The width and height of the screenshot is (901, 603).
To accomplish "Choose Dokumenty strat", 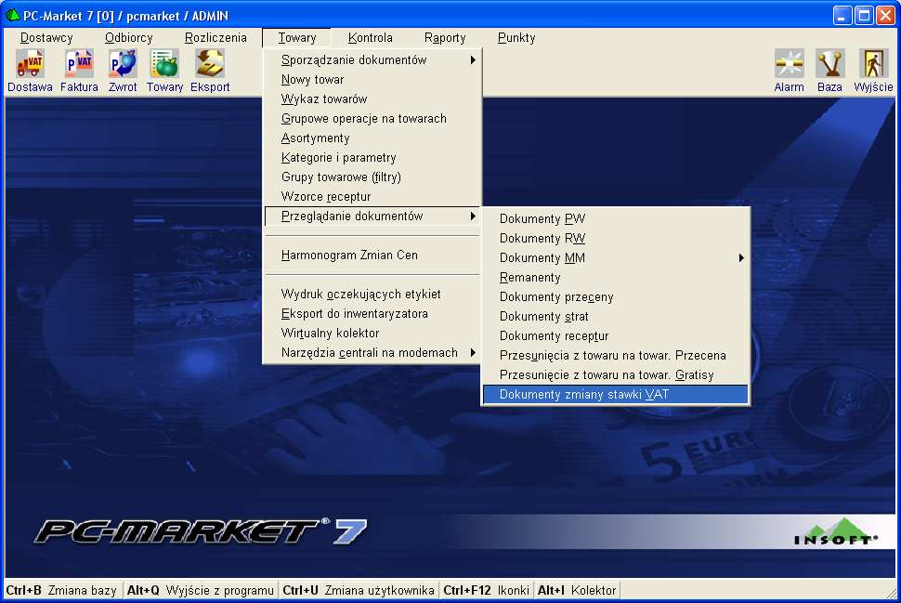I will coord(616,317).
